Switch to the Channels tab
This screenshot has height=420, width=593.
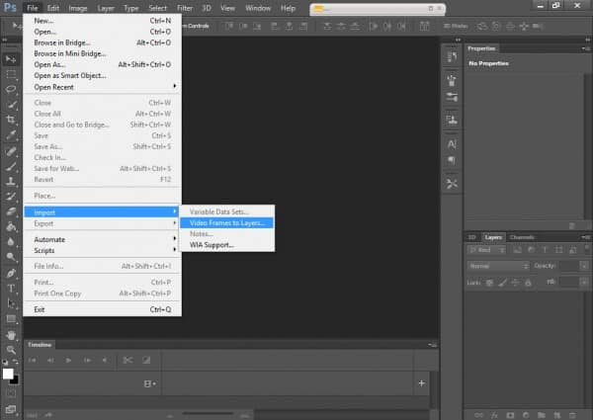(x=522, y=237)
